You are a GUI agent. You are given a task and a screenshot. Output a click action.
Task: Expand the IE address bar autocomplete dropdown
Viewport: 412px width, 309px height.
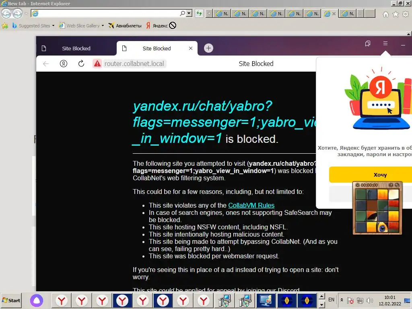(189, 13)
